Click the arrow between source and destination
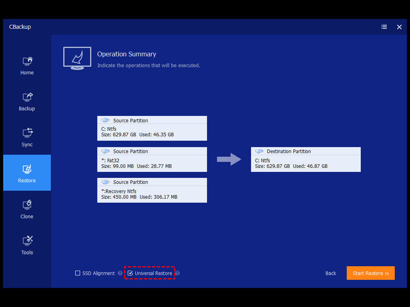The height and width of the screenshot is (307, 410). point(229,159)
